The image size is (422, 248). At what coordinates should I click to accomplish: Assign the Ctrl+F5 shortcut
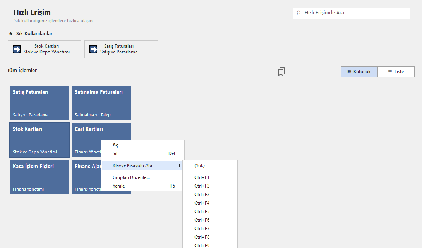[x=210, y=211]
